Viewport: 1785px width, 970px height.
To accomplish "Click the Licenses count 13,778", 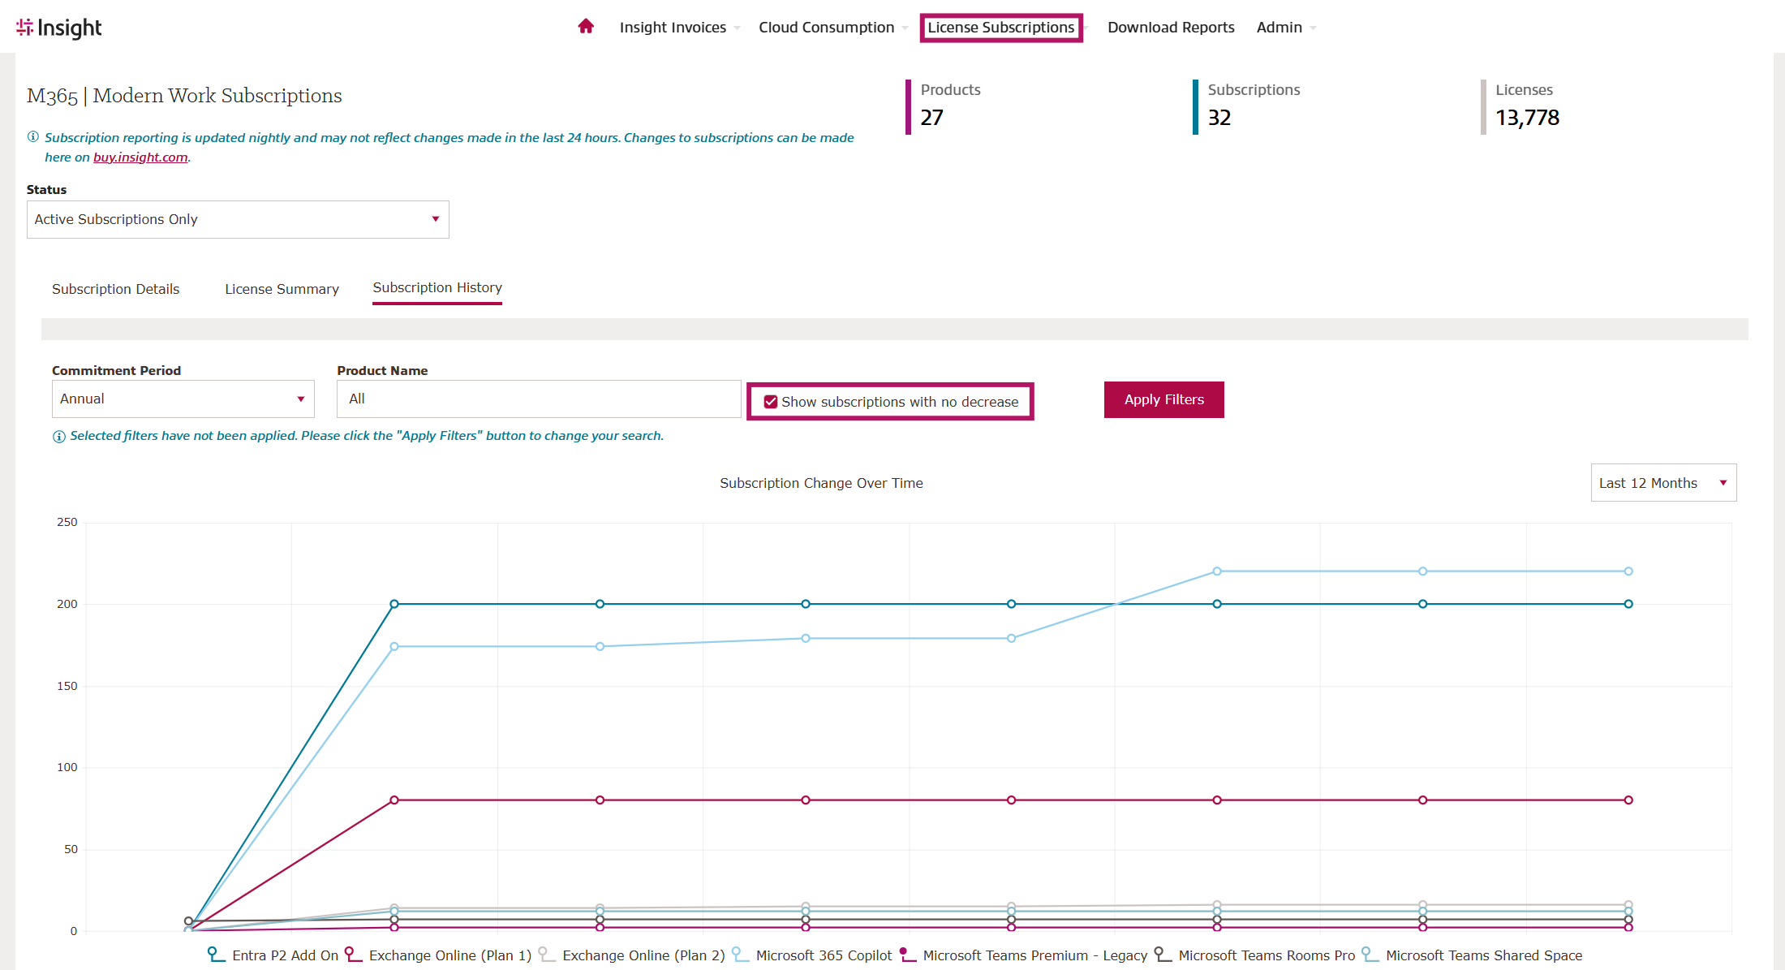I will coord(1527,118).
